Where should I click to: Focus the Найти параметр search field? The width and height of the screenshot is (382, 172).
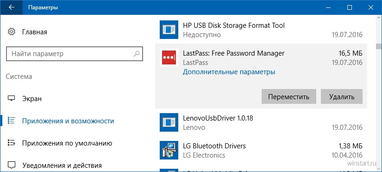tap(74, 54)
